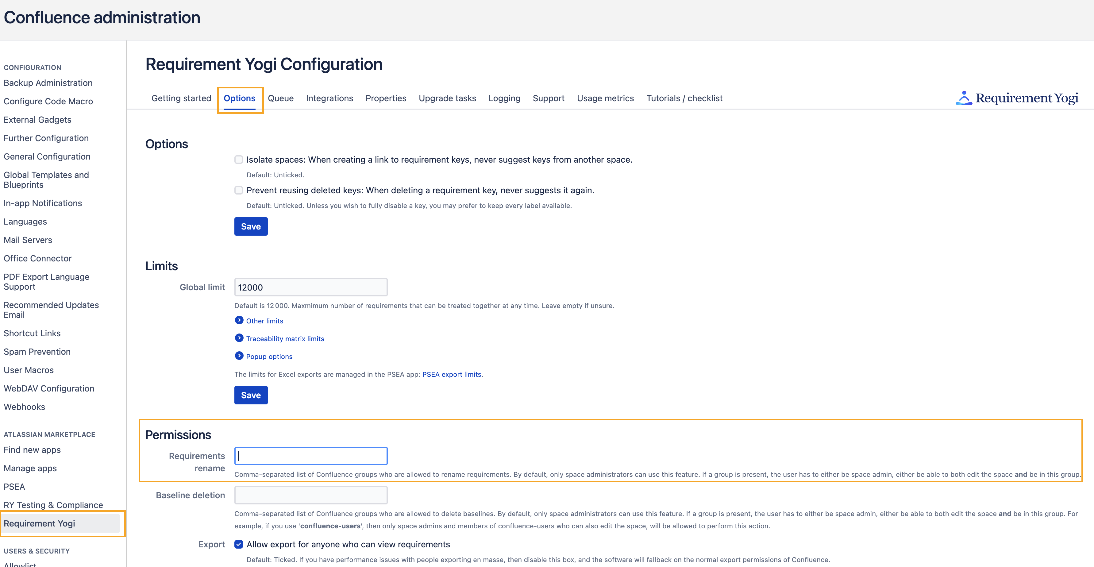Click the Baseline deletion input field
The image size is (1094, 567).
[310, 495]
